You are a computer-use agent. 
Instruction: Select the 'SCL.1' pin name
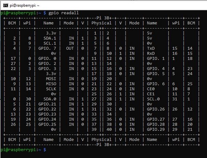pos(50,43)
